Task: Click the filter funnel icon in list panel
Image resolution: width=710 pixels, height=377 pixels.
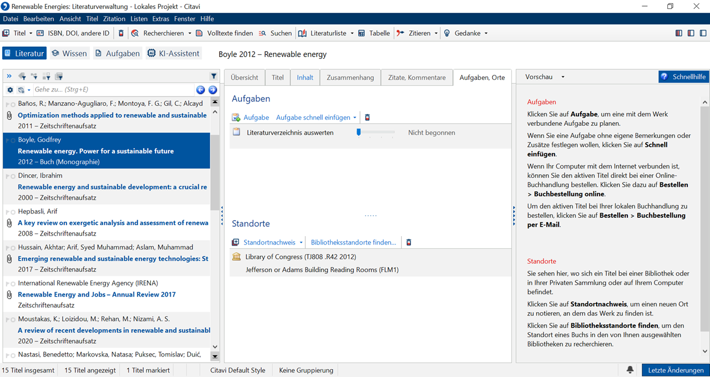Action: [214, 77]
